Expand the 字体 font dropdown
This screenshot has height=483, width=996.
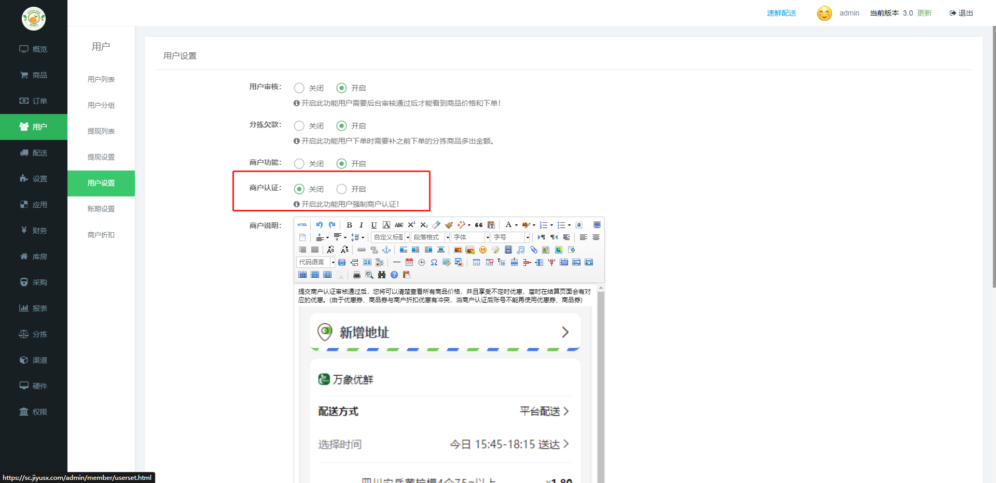[x=471, y=237]
